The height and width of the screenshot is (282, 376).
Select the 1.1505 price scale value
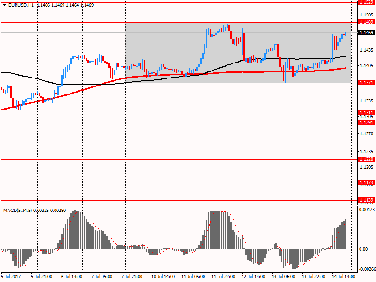(367, 15)
